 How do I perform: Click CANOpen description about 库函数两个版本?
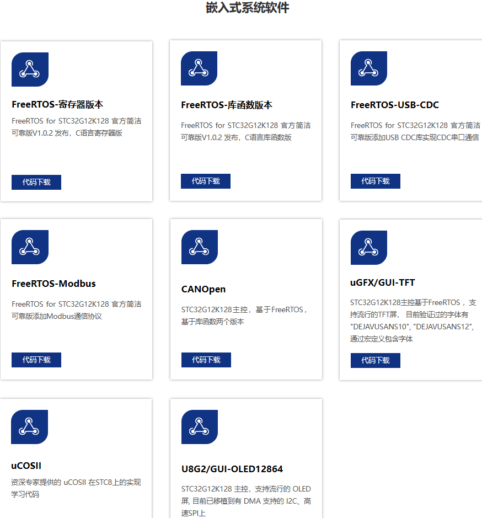(x=244, y=316)
